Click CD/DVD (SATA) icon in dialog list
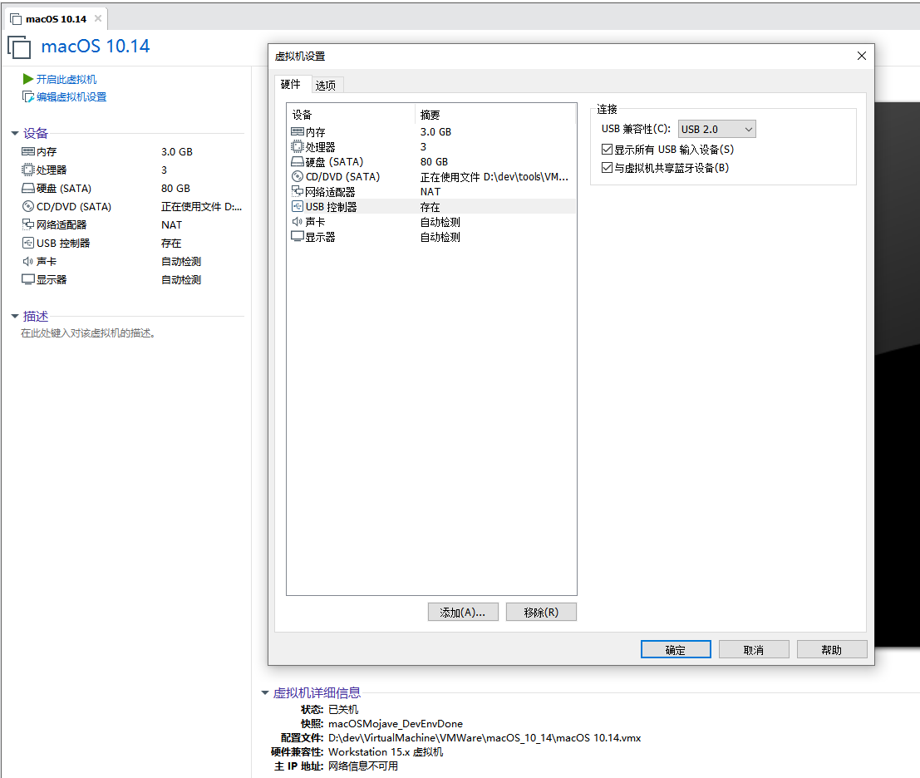 pyautogui.click(x=298, y=176)
